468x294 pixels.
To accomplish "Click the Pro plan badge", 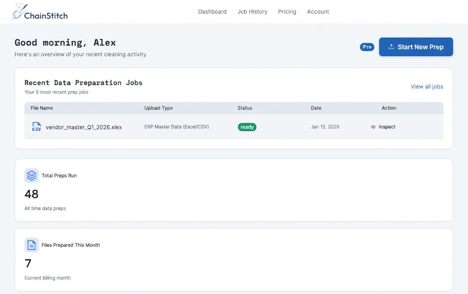I will coord(367,47).
